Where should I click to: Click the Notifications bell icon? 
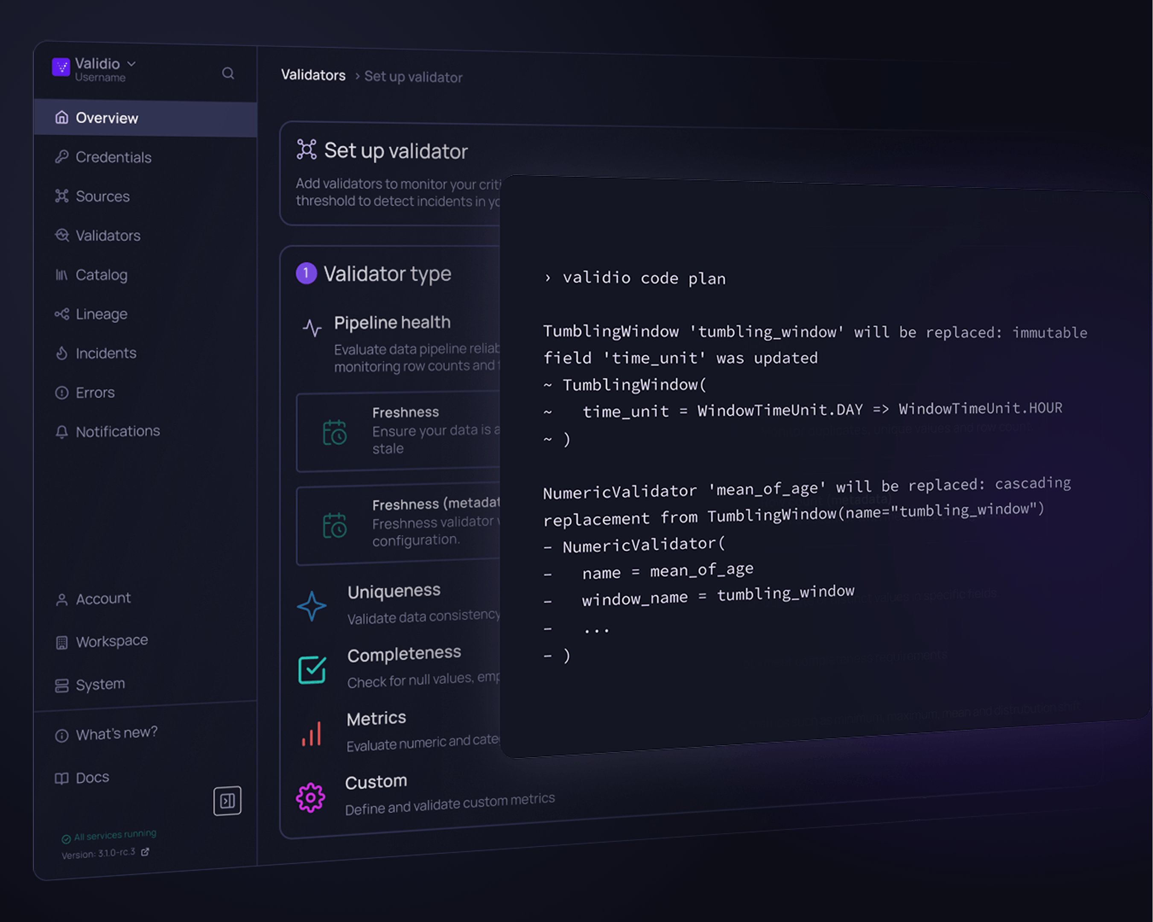[x=62, y=432]
